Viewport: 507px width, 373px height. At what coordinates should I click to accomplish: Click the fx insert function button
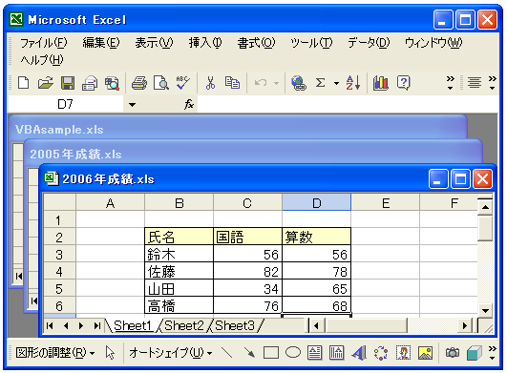tap(189, 104)
